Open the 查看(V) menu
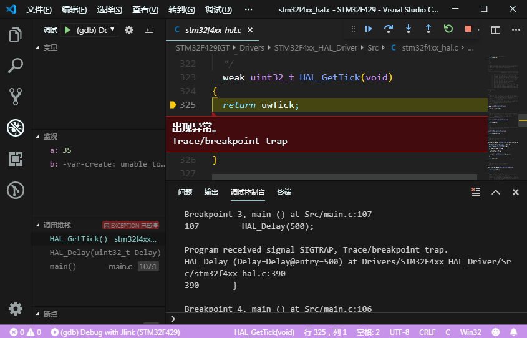527x338 pixels. coord(145,9)
